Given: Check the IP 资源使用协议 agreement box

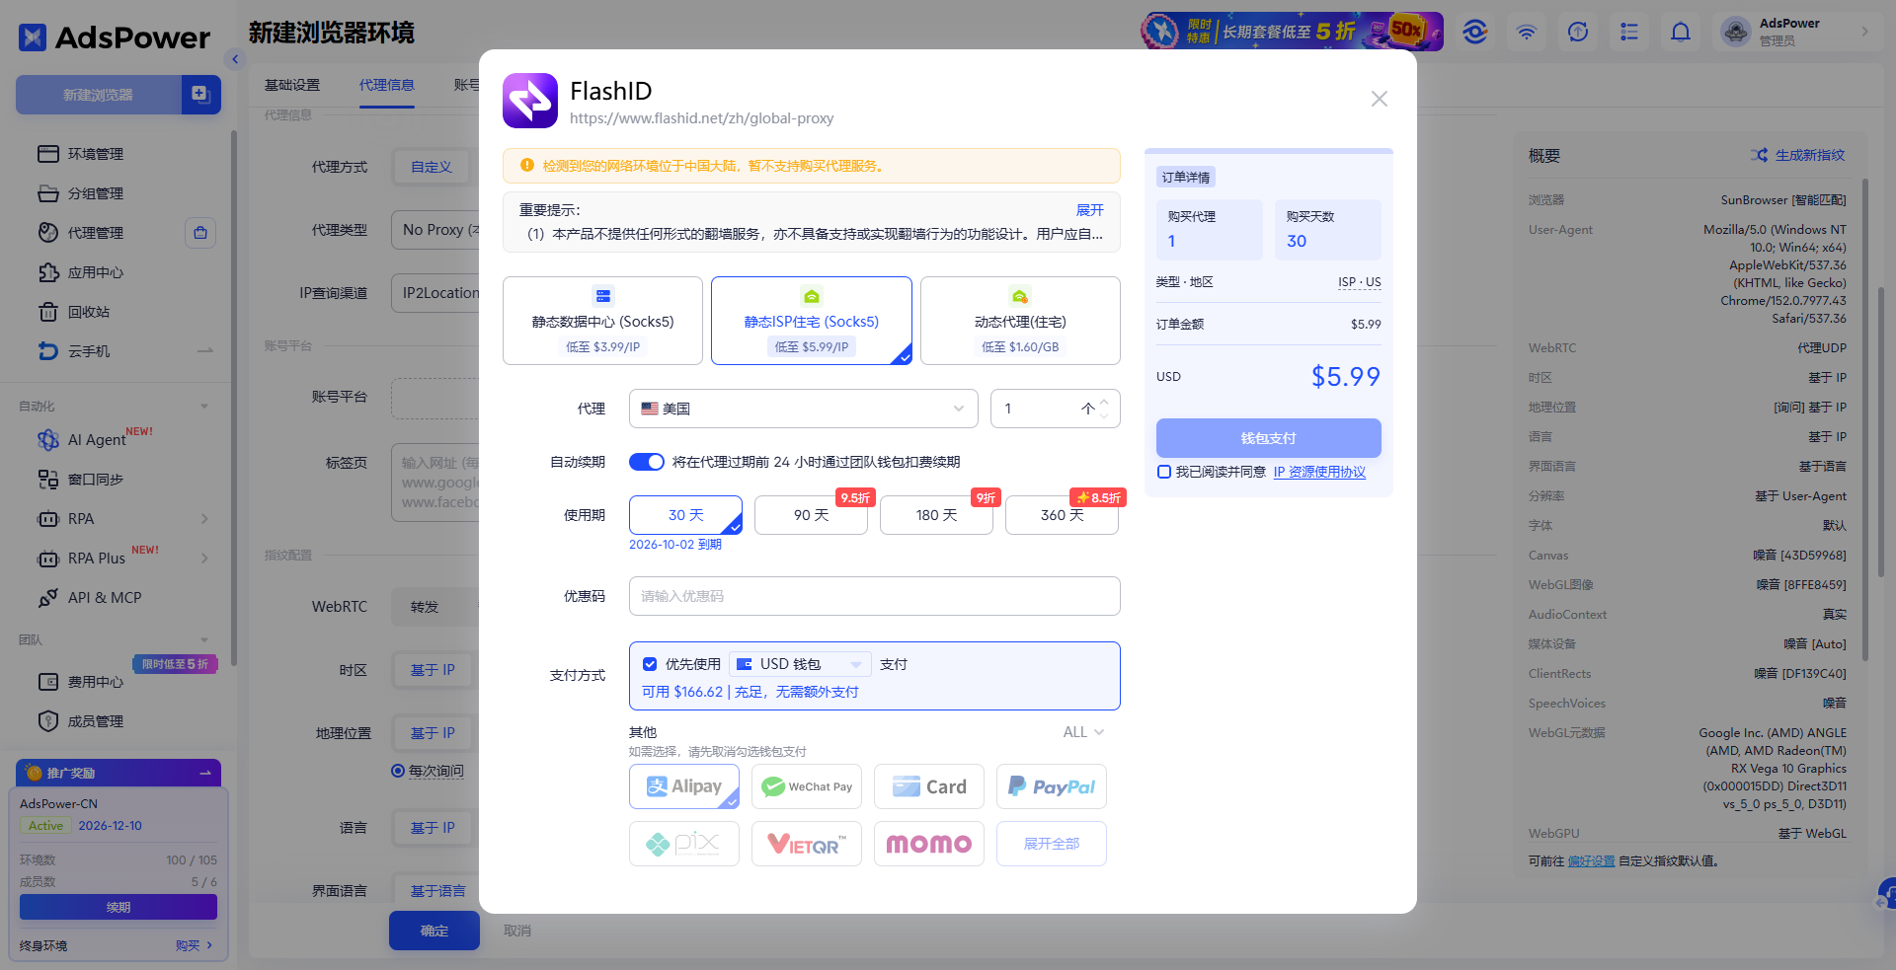Looking at the screenshot, I should pos(1164,472).
